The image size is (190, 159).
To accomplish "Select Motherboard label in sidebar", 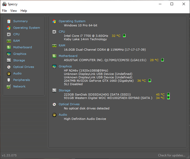I will click(23, 47).
